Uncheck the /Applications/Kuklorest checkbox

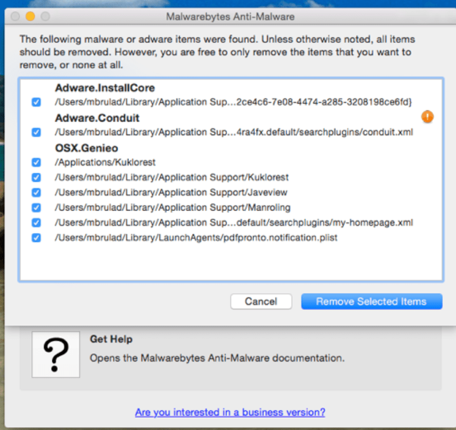[36, 162]
